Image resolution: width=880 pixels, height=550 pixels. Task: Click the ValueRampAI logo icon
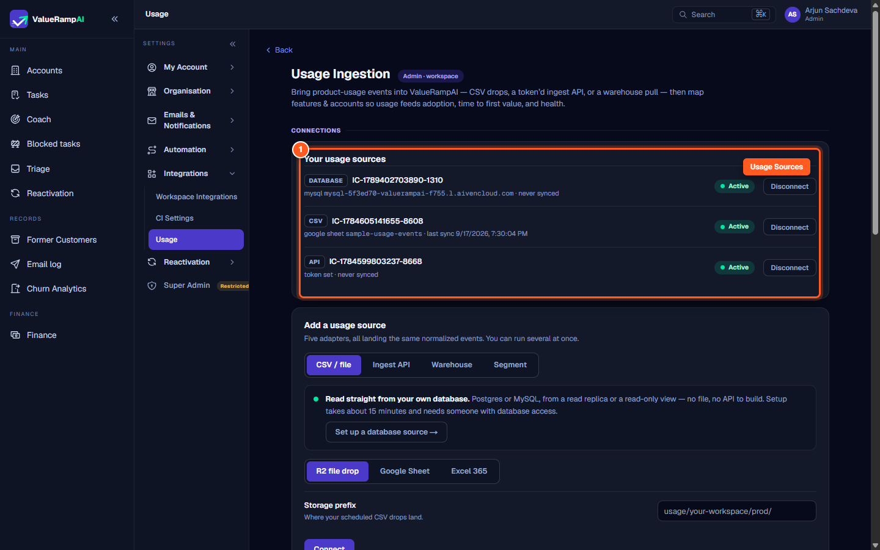coord(19,19)
